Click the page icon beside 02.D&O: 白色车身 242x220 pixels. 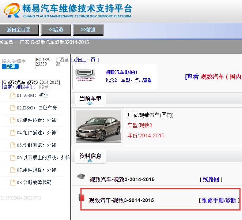tap(13, 108)
